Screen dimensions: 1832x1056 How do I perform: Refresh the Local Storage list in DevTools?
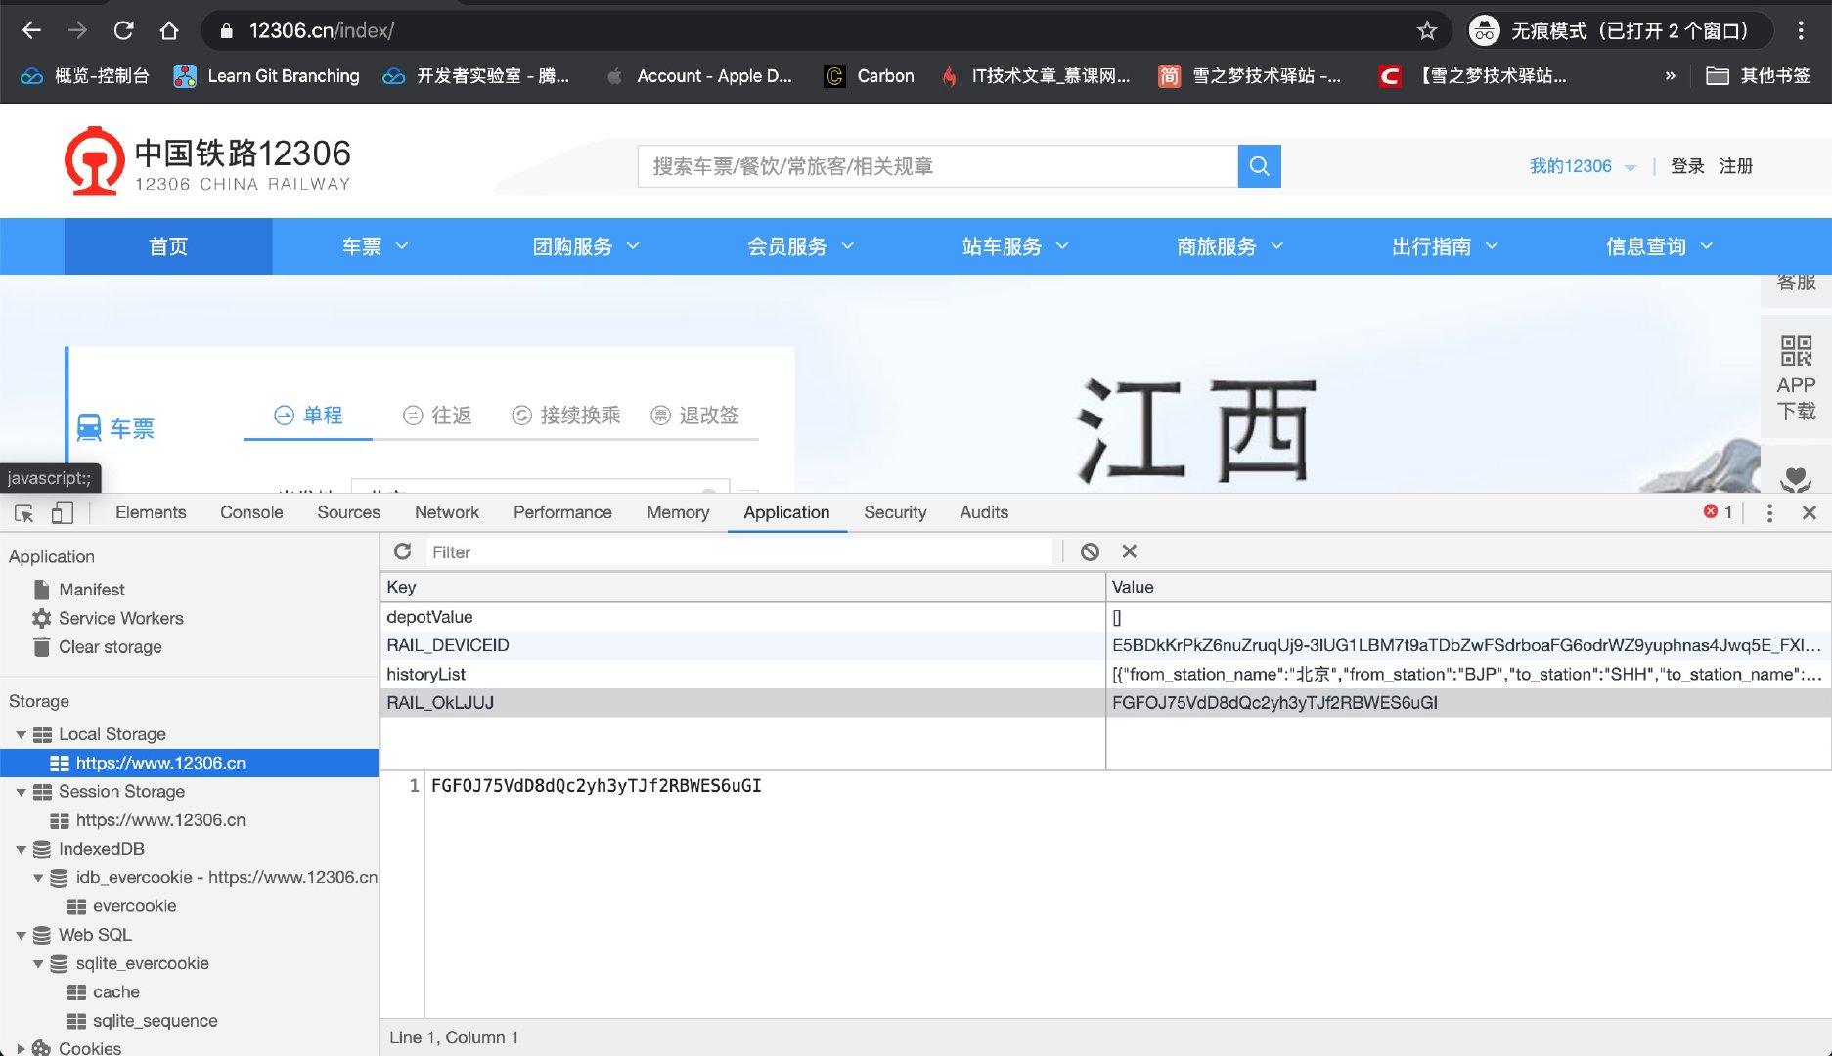[402, 551]
